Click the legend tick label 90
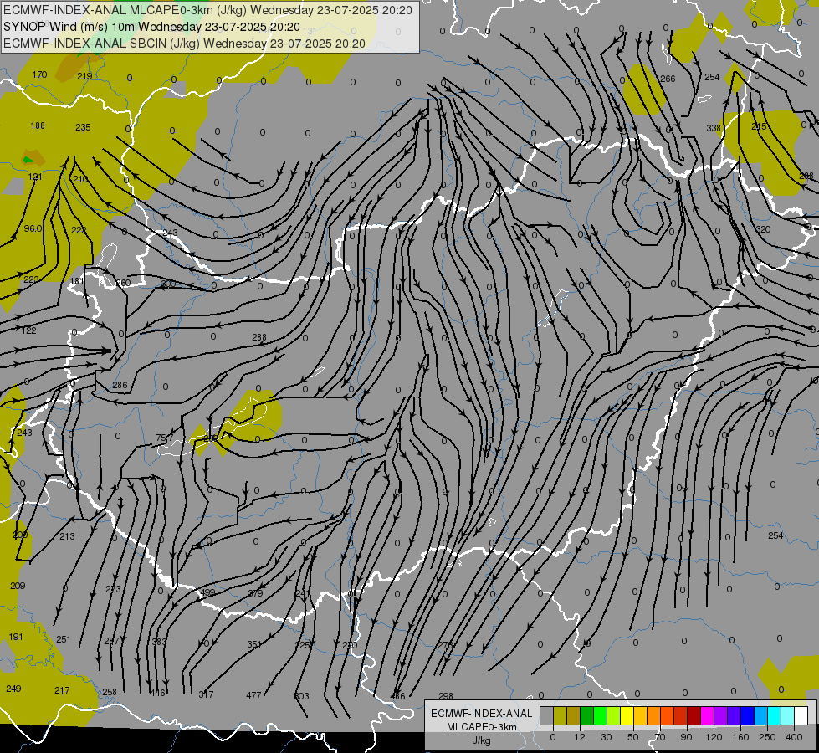819x753 pixels. (x=686, y=737)
